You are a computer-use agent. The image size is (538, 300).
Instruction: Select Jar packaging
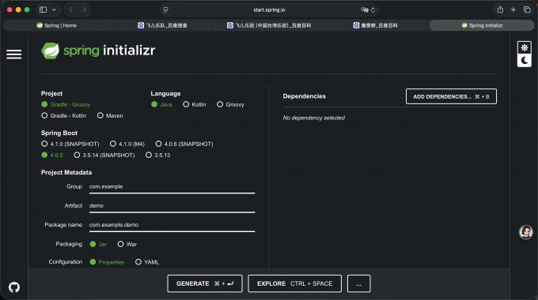tap(98, 244)
